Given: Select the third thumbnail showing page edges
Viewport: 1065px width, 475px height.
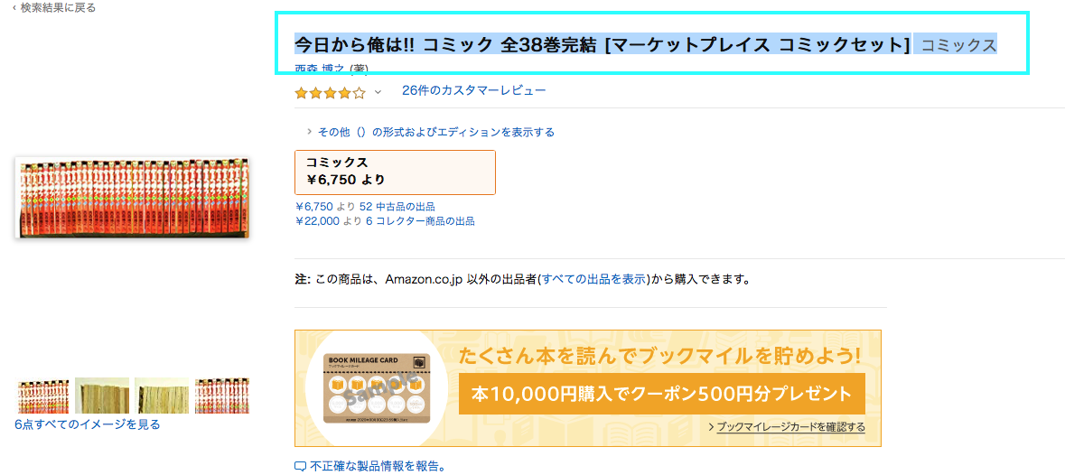Looking at the screenshot, I should tap(162, 396).
